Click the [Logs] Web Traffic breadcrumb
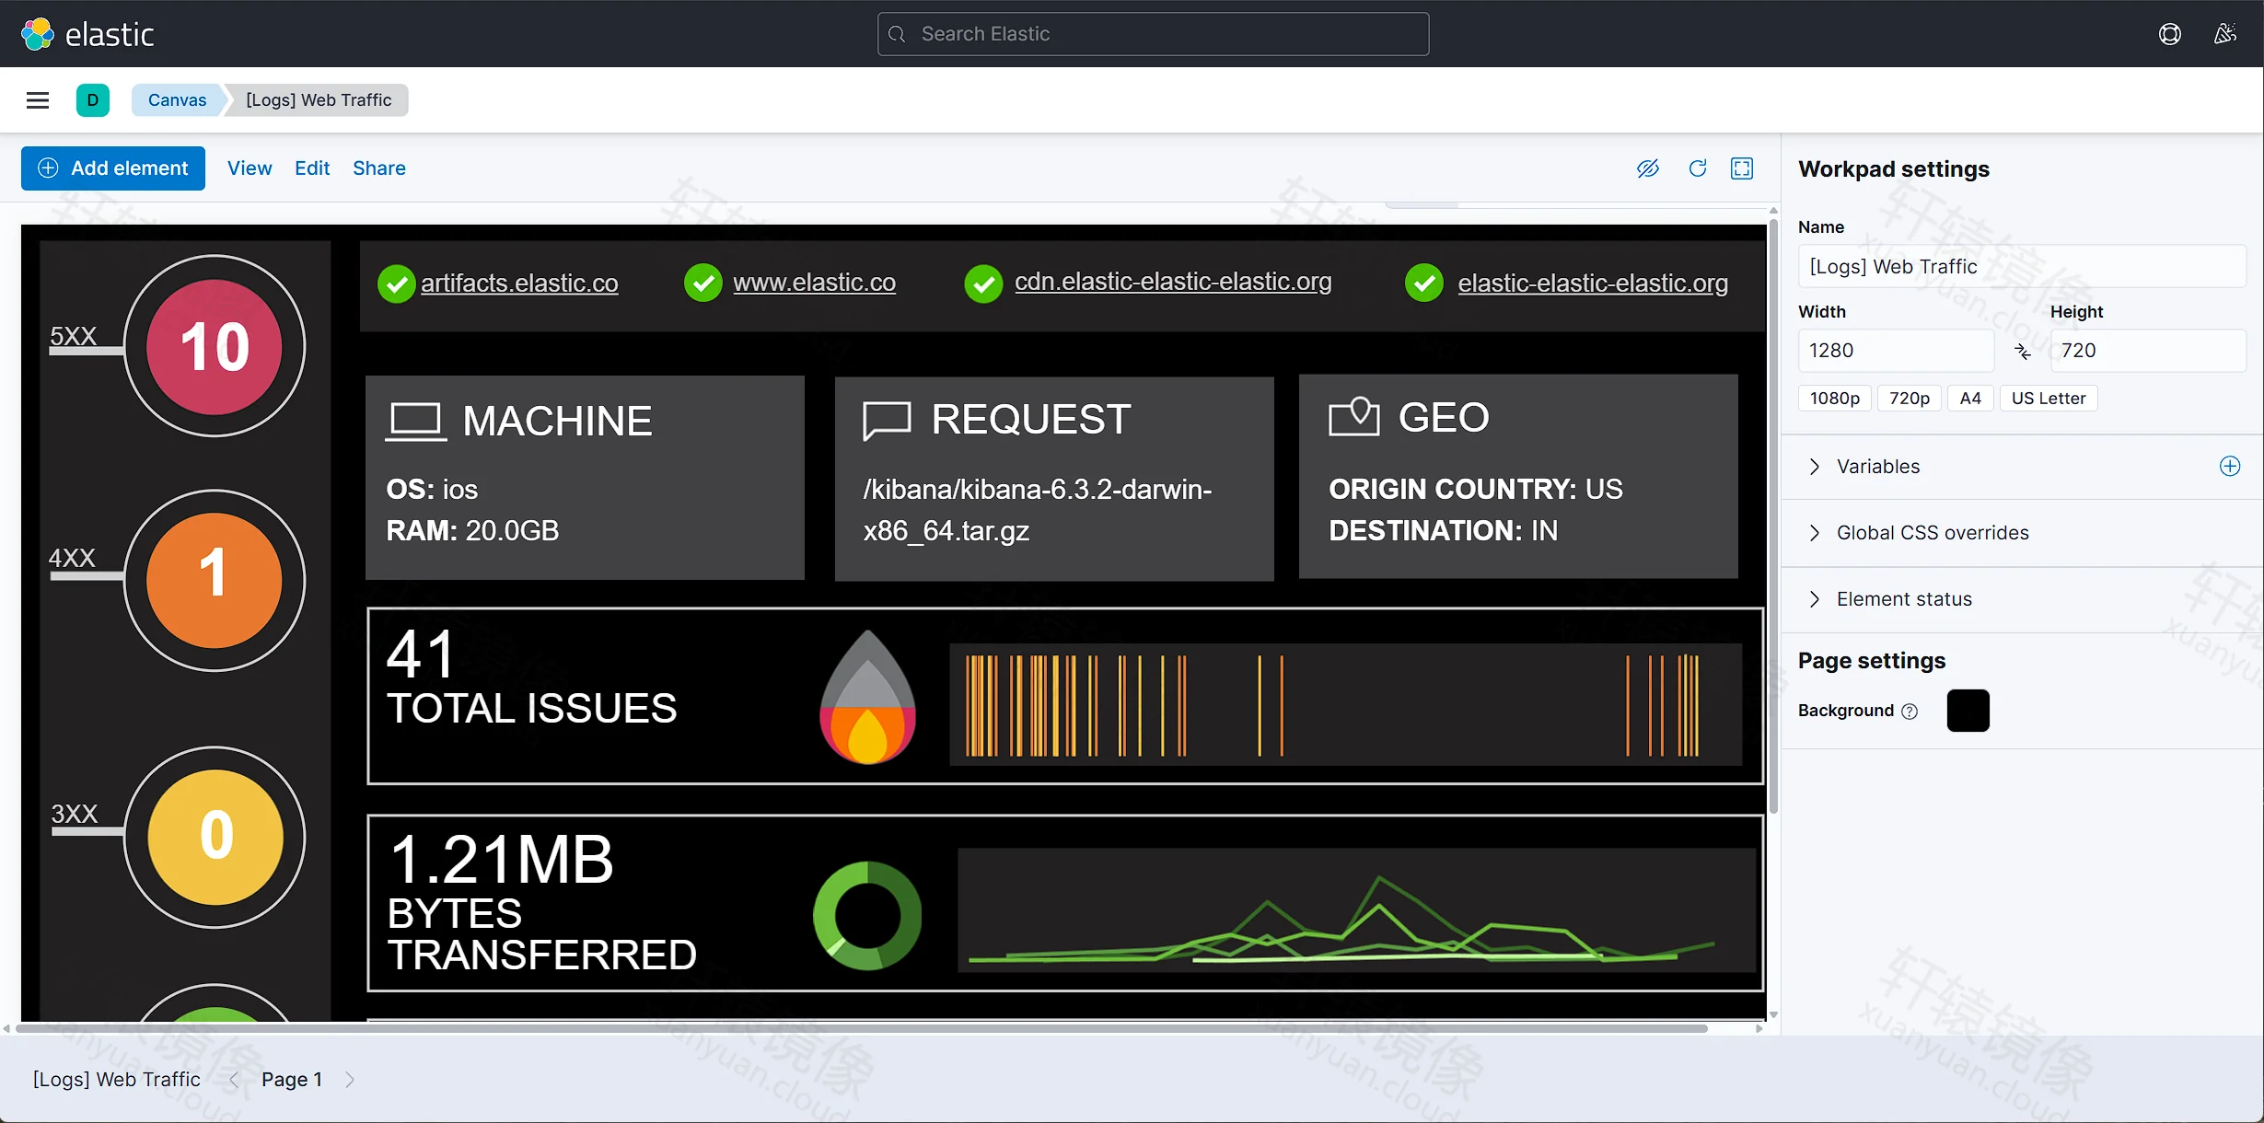The width and height of the screenshot is (2264, 1123). [x=319, y=100]
